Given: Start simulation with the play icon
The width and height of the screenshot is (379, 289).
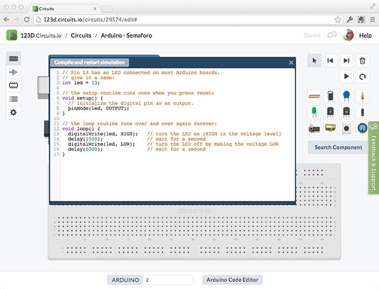Looking at the screenshot, I should point(346,76).
